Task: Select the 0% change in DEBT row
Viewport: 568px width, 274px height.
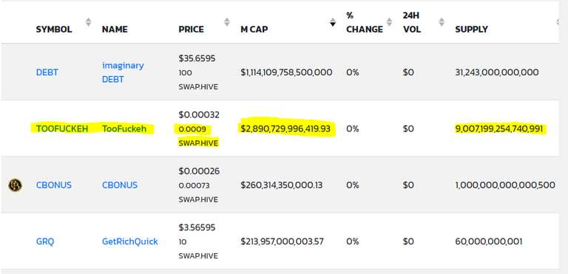Action: (x=353, y=72)
